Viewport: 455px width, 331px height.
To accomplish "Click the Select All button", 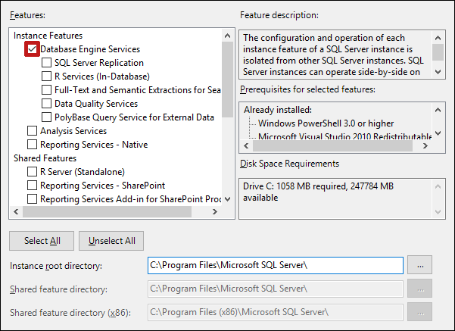I will pyautogui.click(x=42, y=241).
